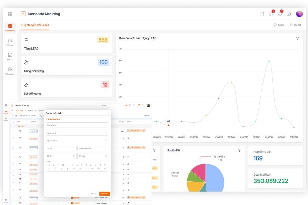
Task: Open the purple user avatar menu
Action: pyautogui.click(x=299, y=14)
